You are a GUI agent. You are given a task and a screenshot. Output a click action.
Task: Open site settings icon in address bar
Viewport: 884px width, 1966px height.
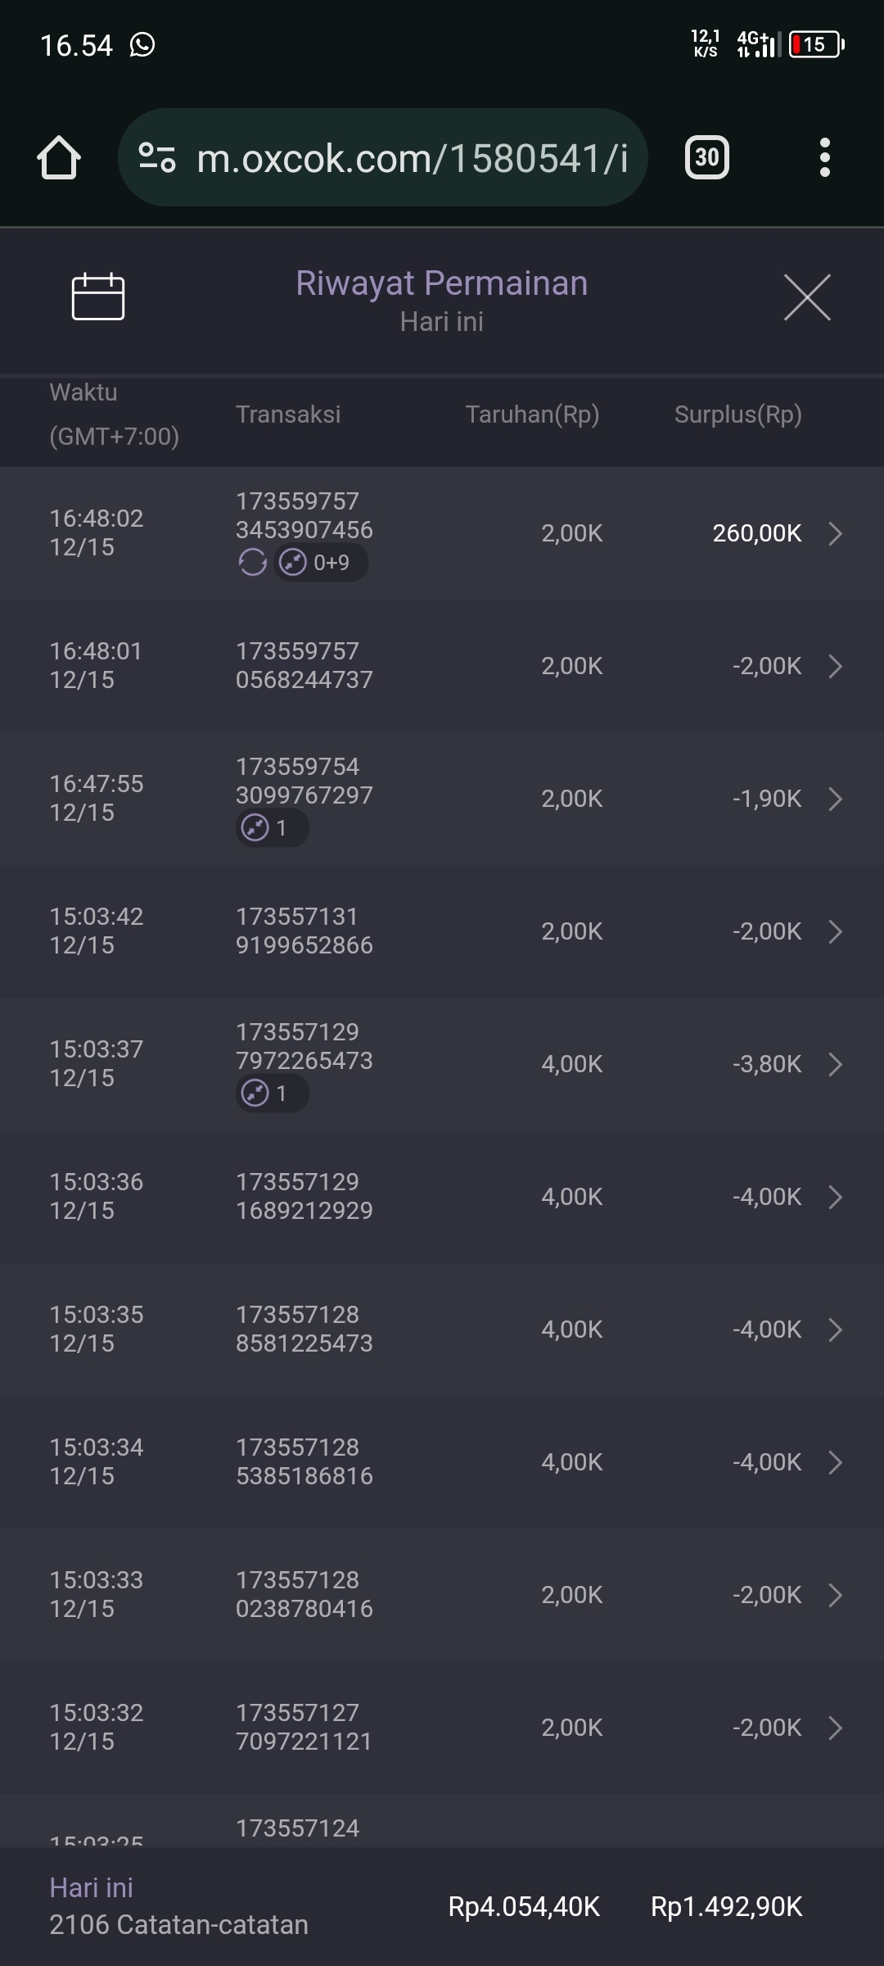coord(157,157)
